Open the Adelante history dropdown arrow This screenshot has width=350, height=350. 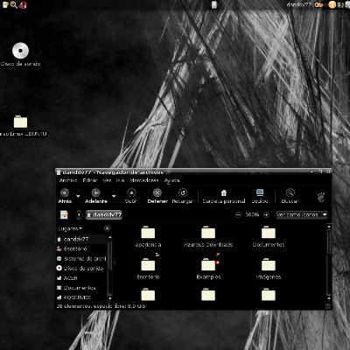(x=114, y=196)
